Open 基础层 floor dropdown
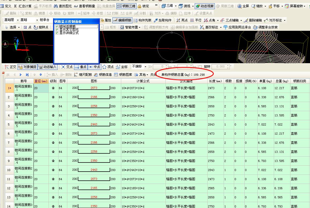 [18, 20]
